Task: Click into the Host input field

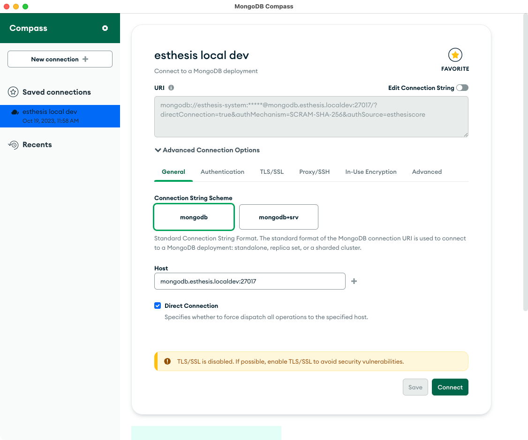Action: tap(249, 281)
